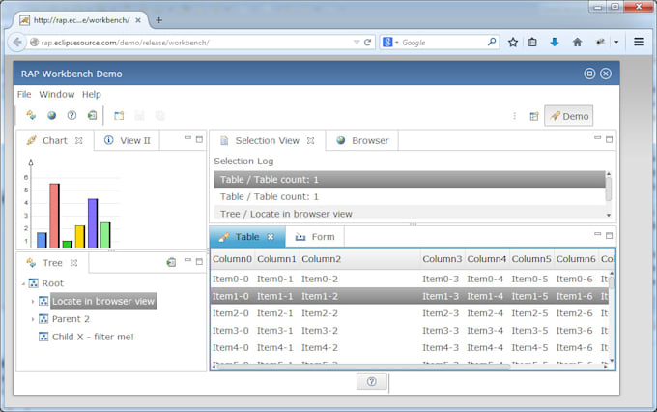Collapse the Root tree node
Screen dimensions: 657x412
coord(23,284)
